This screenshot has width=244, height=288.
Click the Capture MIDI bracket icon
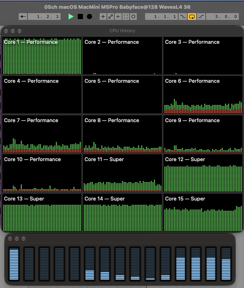[x=126, y=17]
